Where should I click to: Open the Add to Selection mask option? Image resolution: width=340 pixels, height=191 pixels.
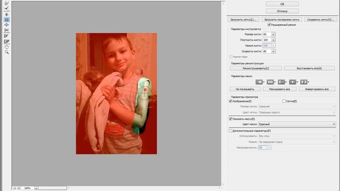point(271,82)
